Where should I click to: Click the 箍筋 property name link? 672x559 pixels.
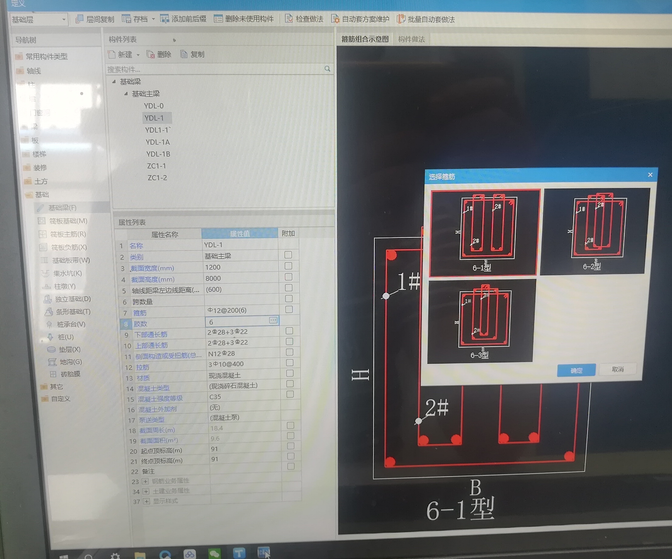[140, 313]
